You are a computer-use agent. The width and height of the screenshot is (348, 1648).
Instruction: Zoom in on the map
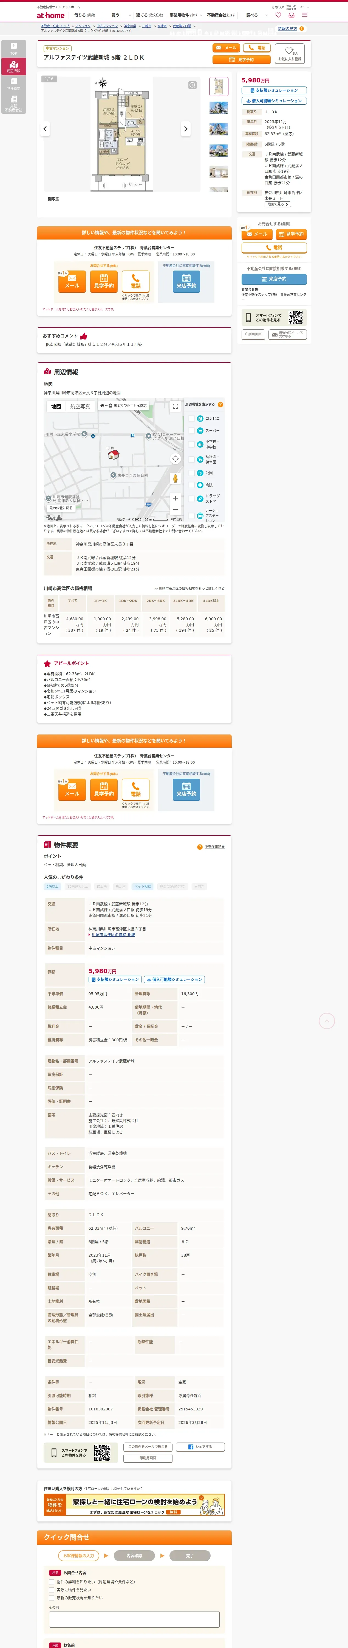click(x=176, y=498)
